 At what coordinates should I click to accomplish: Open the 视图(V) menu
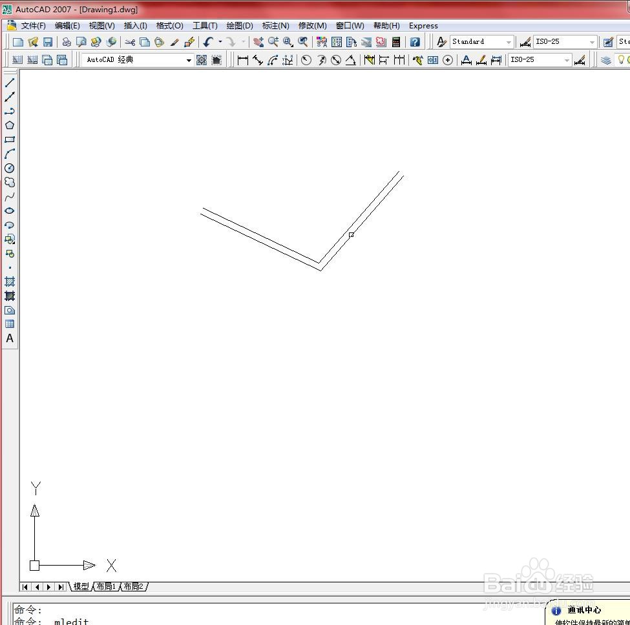pyautogui.click(x=101, y=26)
